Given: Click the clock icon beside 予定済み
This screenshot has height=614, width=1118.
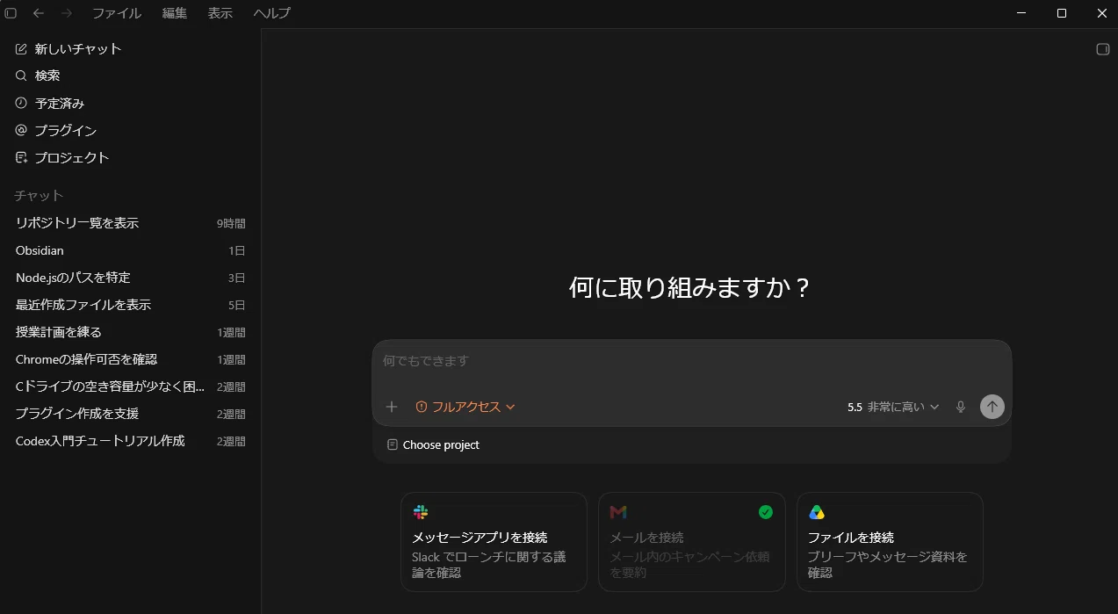Looking at the screenshot, I should pyautogui.click(x=22, y=103).
